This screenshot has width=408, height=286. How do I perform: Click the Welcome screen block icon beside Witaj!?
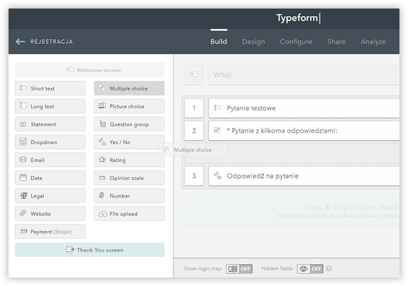[x=193, y=74]
